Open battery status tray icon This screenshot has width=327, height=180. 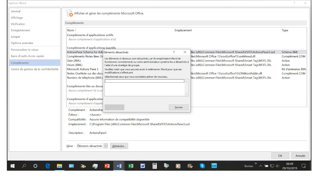tap(266, 166)
